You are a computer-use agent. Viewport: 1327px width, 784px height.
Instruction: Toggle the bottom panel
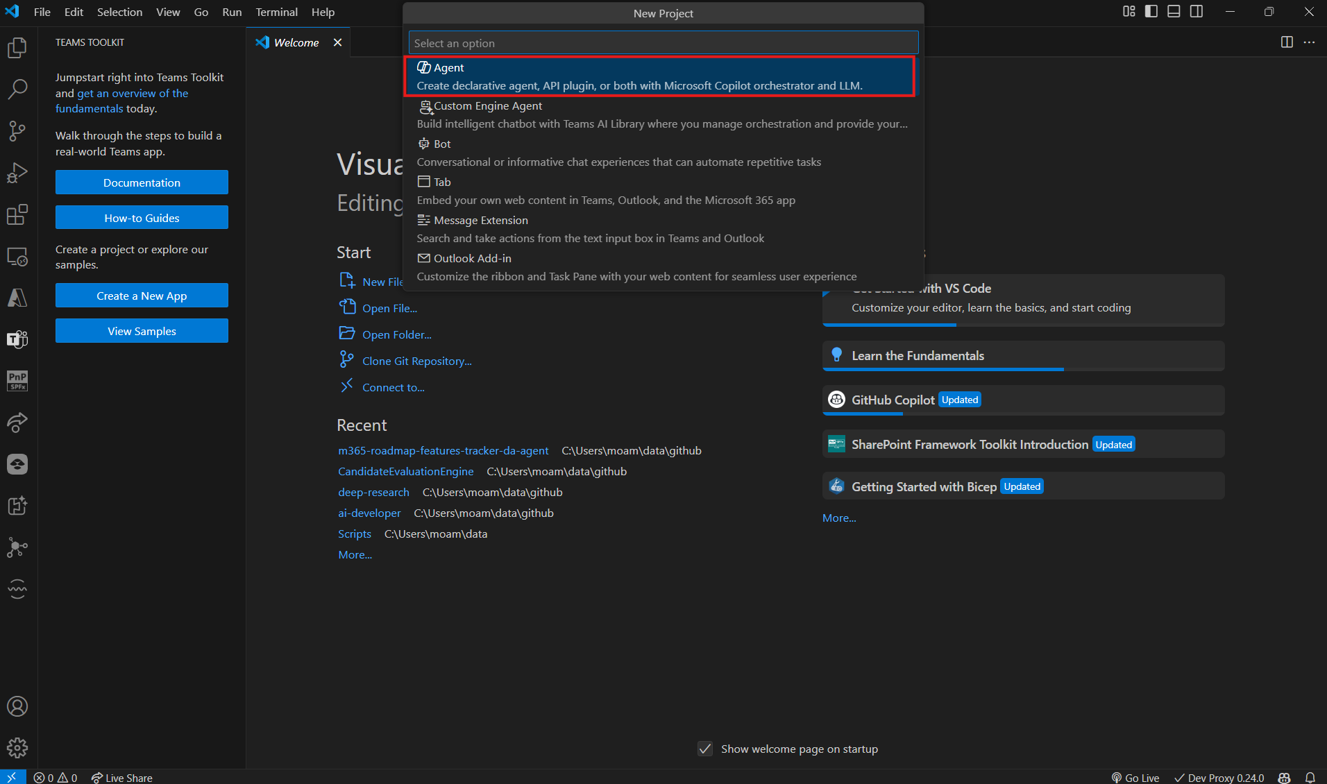tap(1174, 12)
